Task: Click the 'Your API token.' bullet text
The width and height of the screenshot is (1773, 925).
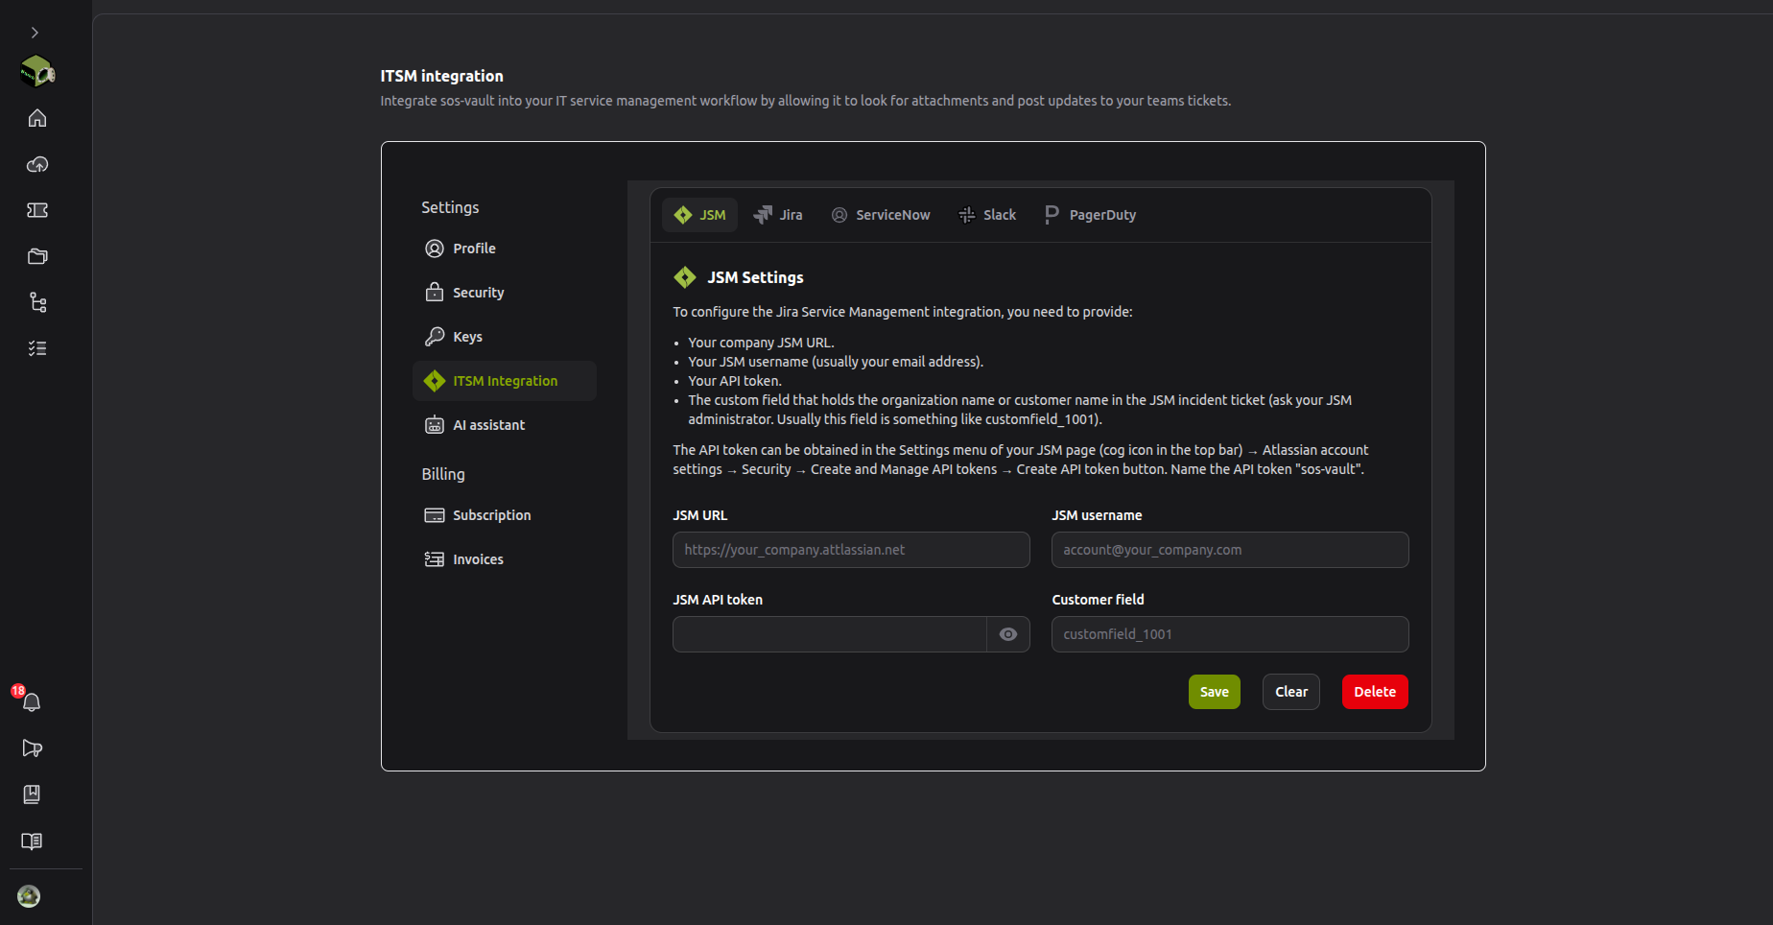Action: [x=735, y=381]
